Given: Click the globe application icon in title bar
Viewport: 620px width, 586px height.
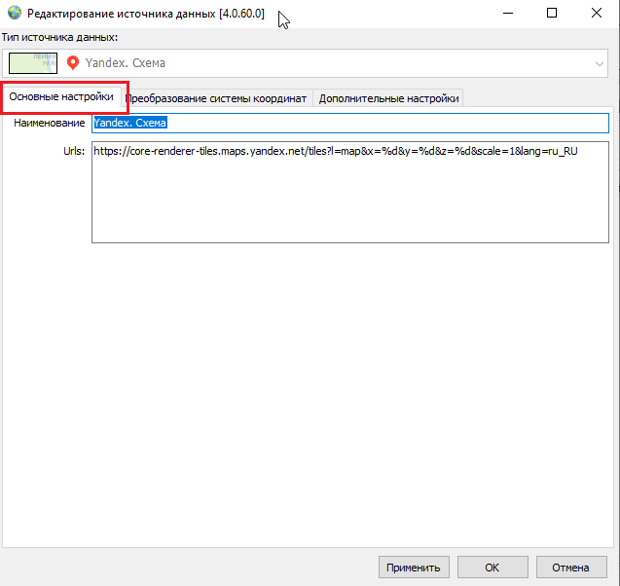Looking at the screenshot, I should [15, 13].
